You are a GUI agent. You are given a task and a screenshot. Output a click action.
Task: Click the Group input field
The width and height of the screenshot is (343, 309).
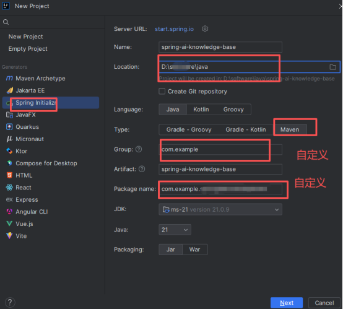click(220, 149)
